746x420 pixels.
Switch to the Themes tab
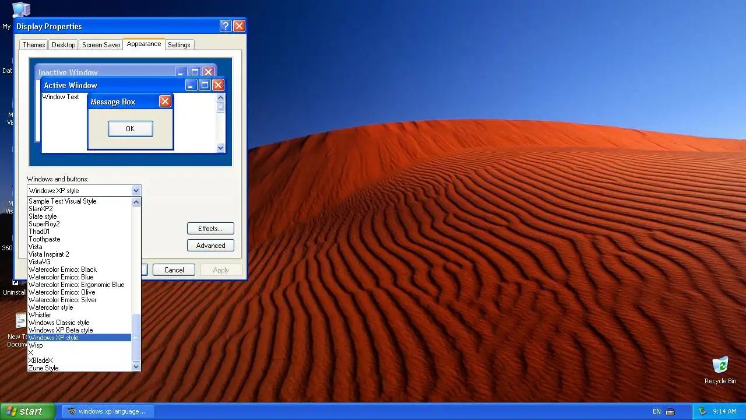click(34, 45)
